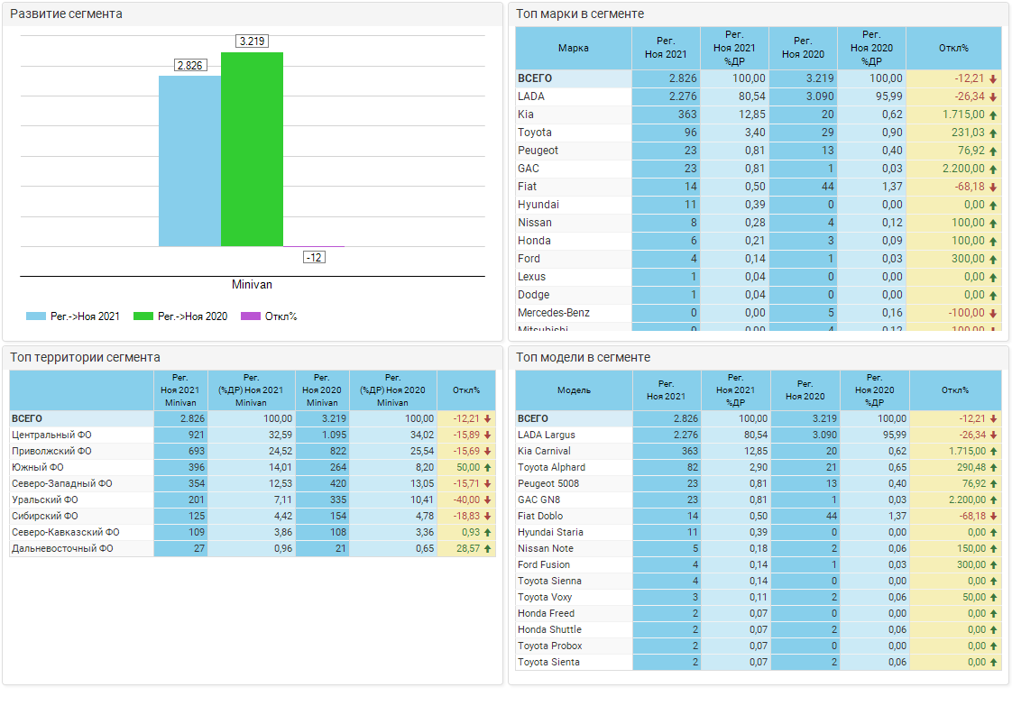This screenshot has width=1012, height=715.
Task: Click red arrow in Fiat Doblo row
Action: [993, 516]
